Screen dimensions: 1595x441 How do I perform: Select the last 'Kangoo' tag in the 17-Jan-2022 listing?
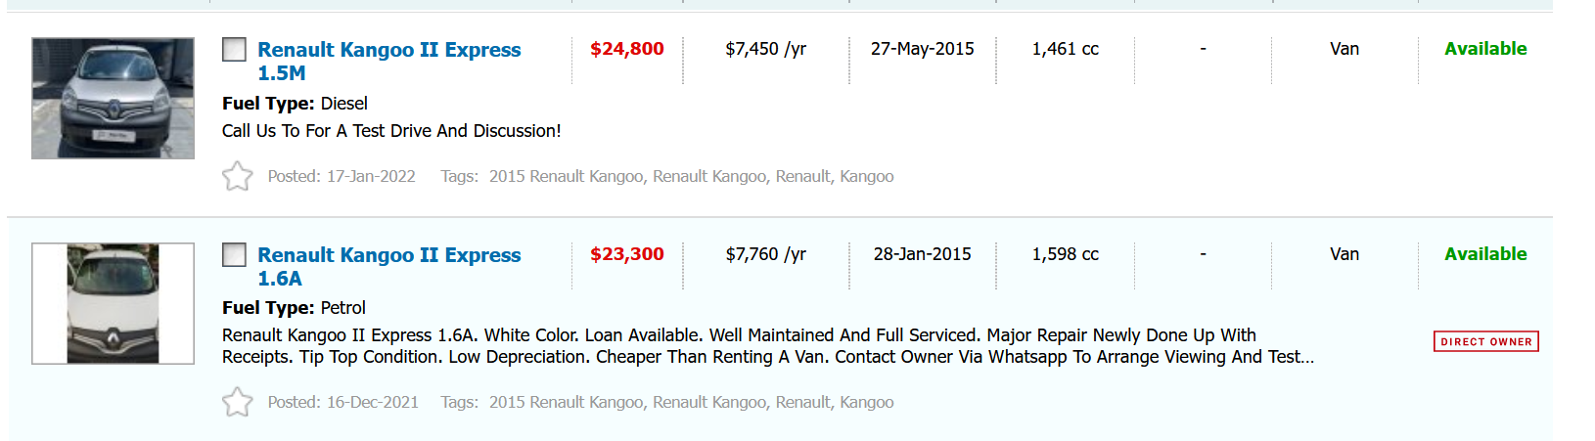(866, 177)
